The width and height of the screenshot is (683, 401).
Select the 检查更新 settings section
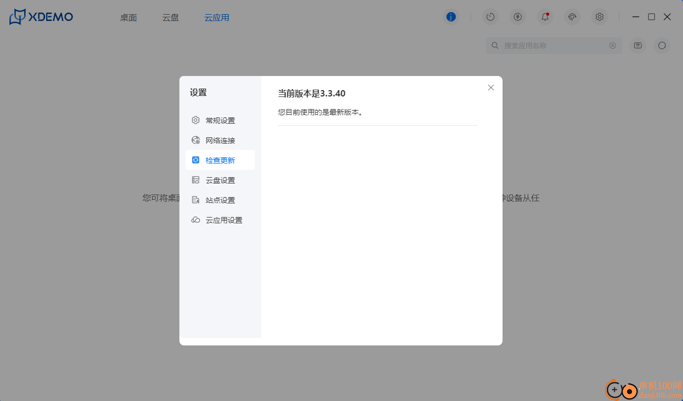point(220,160)
